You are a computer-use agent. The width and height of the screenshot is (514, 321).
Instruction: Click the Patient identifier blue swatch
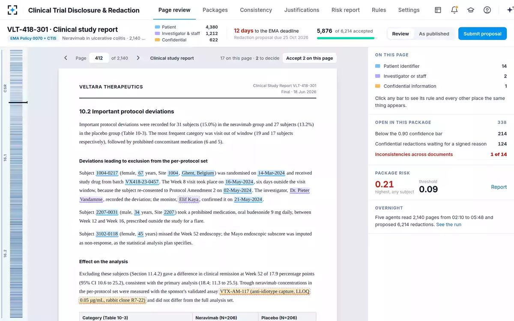tap(377, 66)
